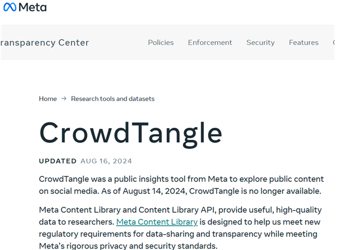
Task: Select the Features navigation item
Action: pyautogui.click(x=304, y=42)
